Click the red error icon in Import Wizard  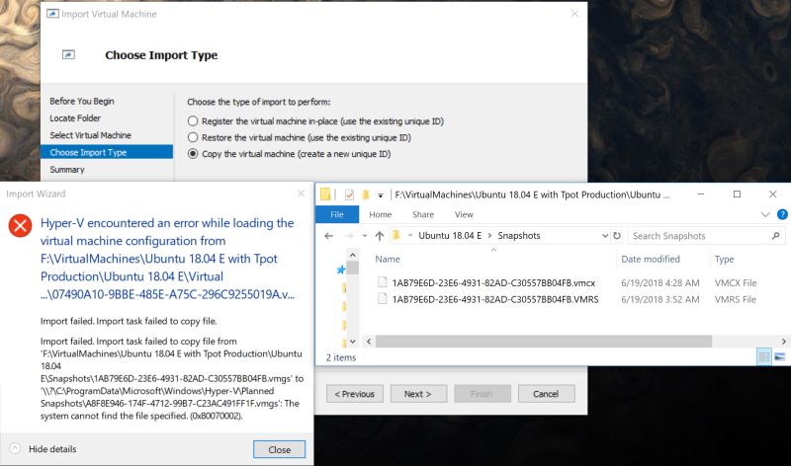(x=20, y=226)
